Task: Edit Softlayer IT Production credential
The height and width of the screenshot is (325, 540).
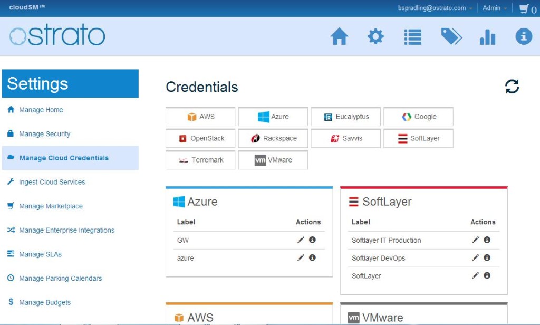Action: coord(475,240)
